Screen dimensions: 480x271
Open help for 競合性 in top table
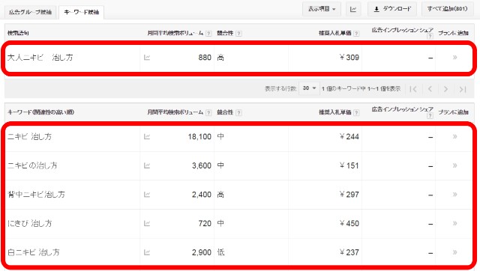[x=238, y=33]
